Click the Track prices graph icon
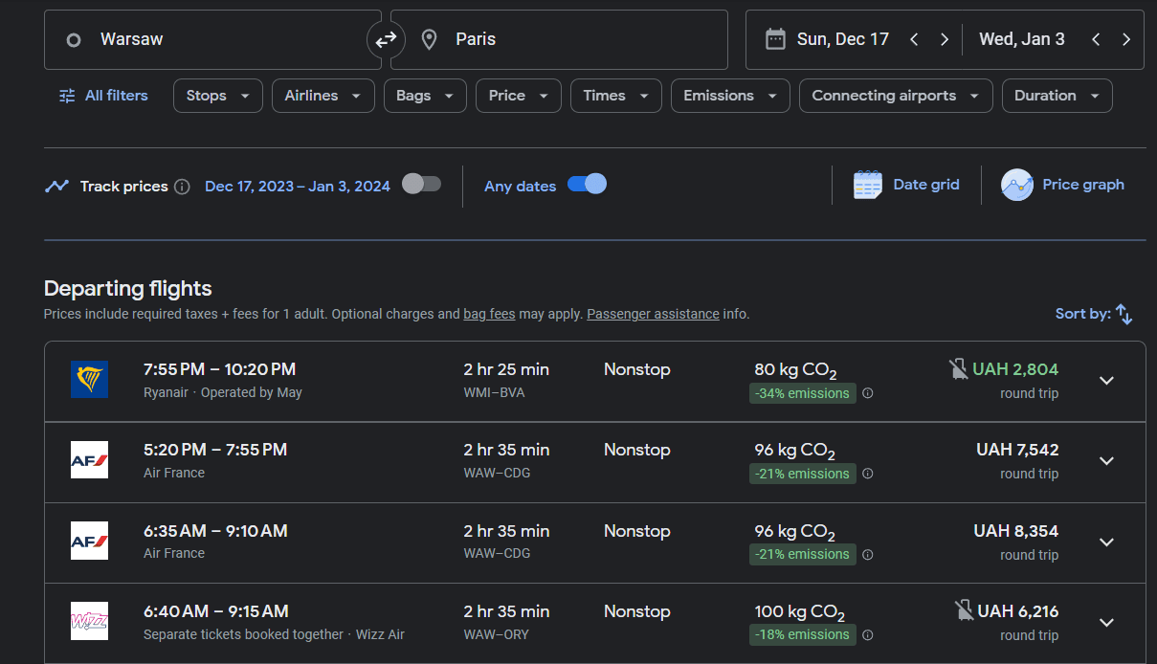Image resolution: width=1157 pixels, height=664 pixels. pos(57,186)
